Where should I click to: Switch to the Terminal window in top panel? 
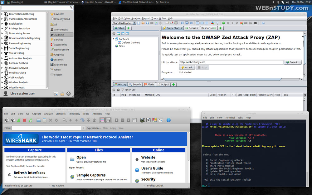coord(163,2)
